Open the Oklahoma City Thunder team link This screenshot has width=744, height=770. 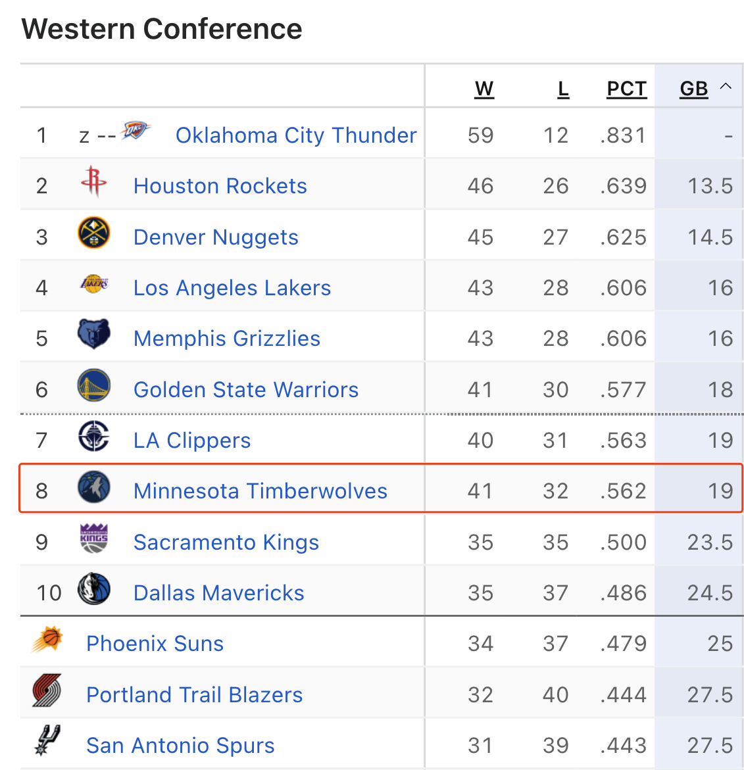point(296,135)
